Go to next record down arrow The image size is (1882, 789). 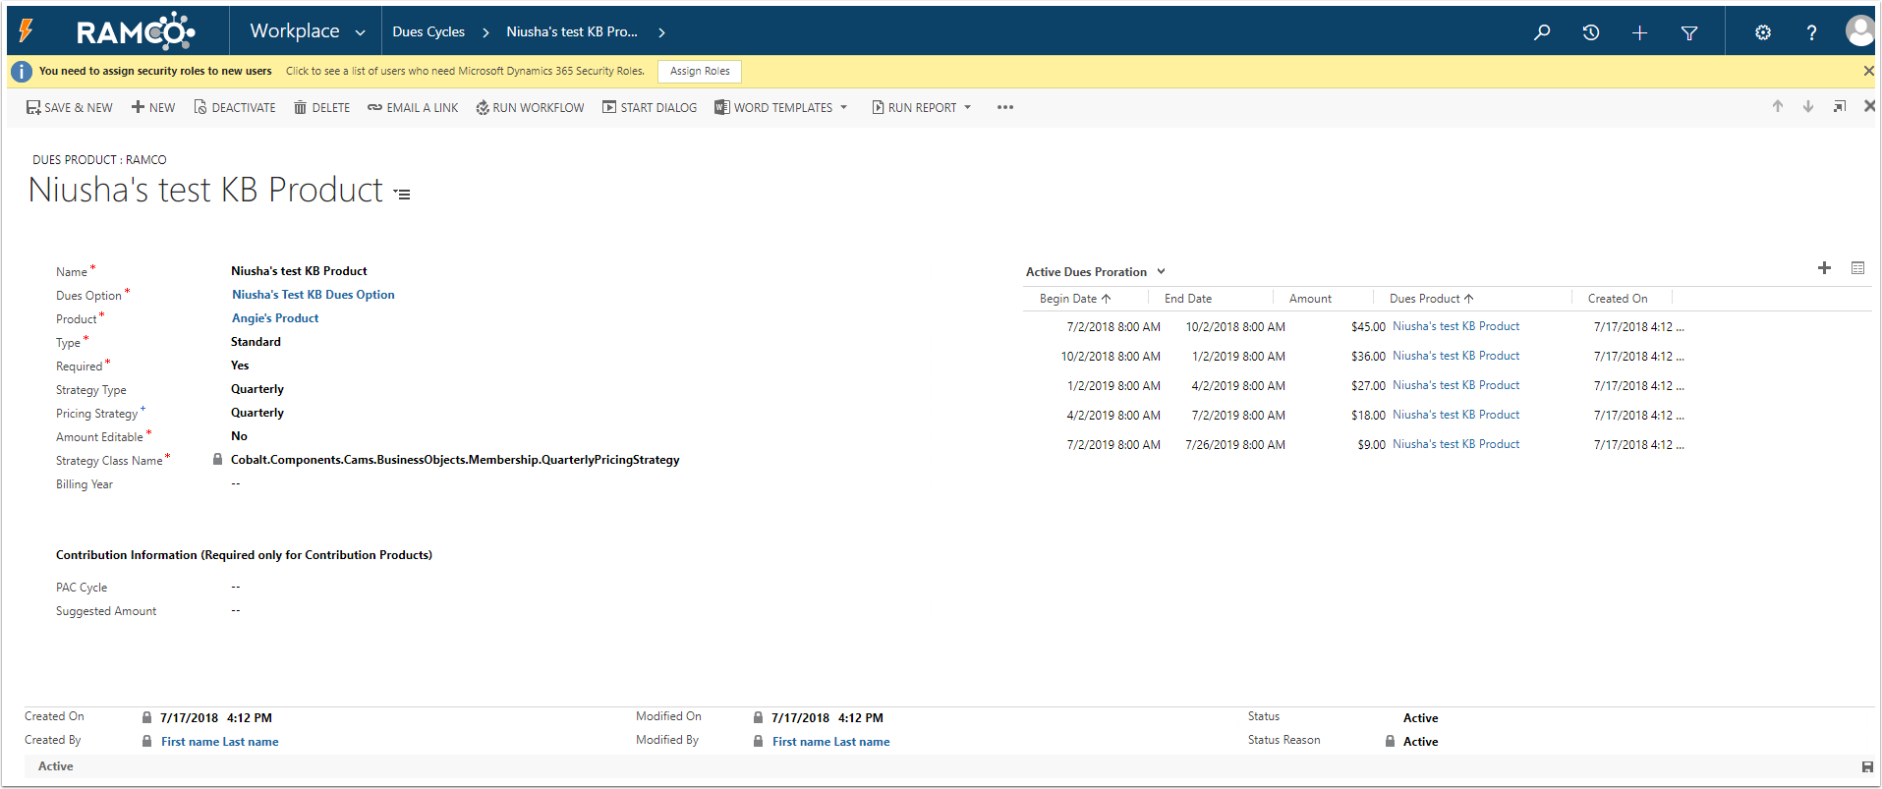click(x=1808, y=106)
